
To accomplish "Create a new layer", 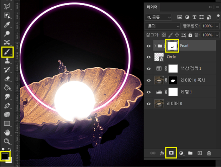I will [200, 153].
